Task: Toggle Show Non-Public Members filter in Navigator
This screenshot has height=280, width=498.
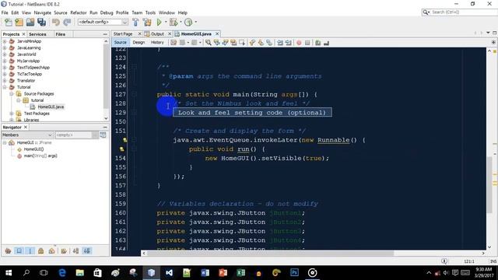Action: pos(41,250)
